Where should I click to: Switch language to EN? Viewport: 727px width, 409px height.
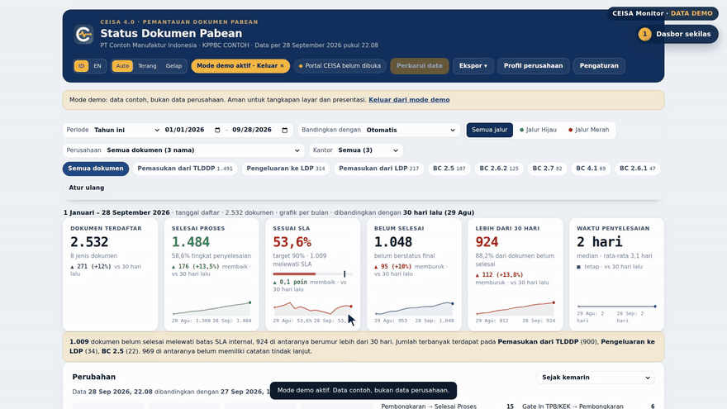[97, 66]
